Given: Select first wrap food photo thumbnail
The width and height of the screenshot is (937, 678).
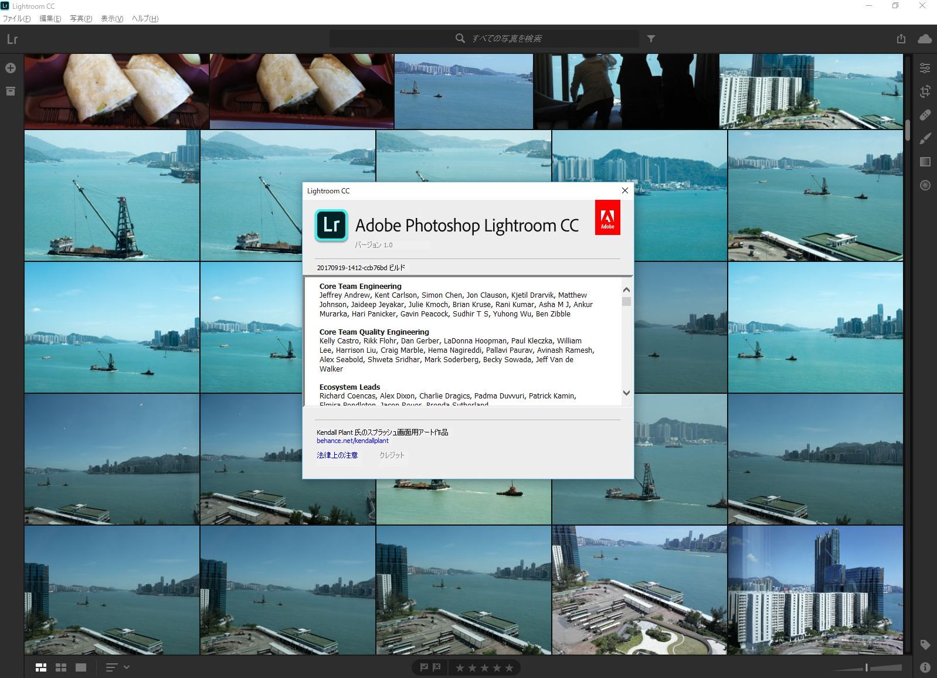Looking at the screenshot, I should point(117,91).
